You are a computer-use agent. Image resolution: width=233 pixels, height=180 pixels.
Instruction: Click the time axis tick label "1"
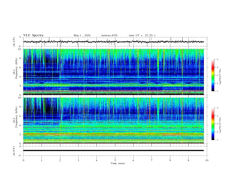click(41, 160)
